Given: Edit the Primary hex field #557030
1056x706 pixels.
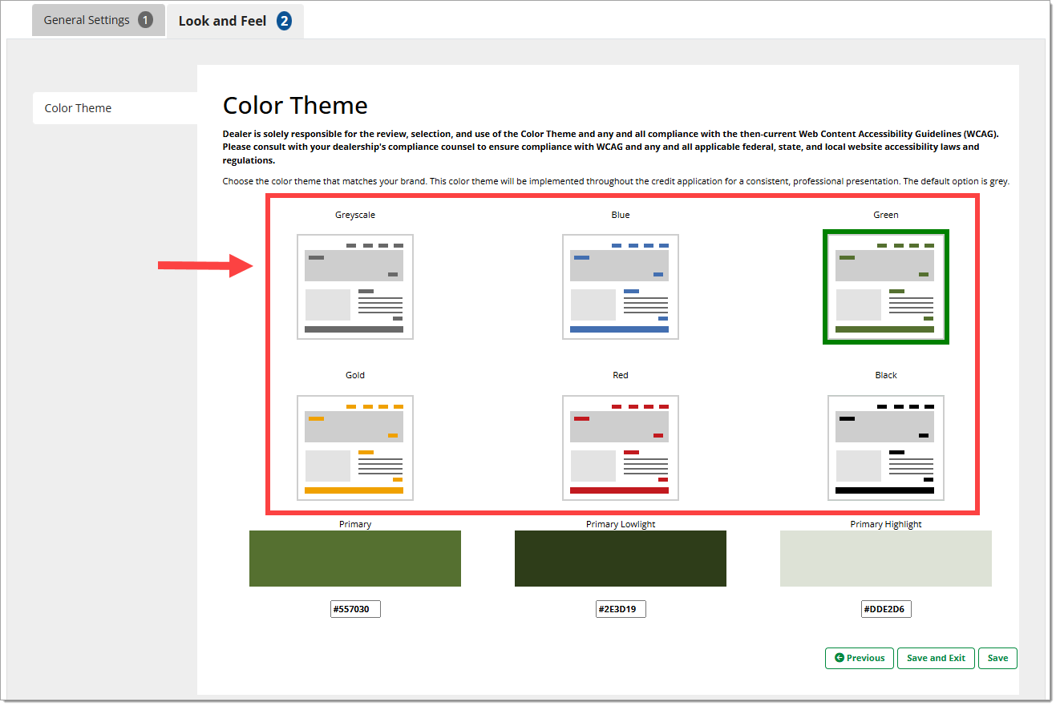Looking at the screenshot, I should click(x=354, y=609).
